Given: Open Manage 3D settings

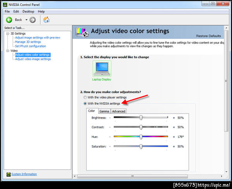Looking at the screenshot, I should [28, 42].
